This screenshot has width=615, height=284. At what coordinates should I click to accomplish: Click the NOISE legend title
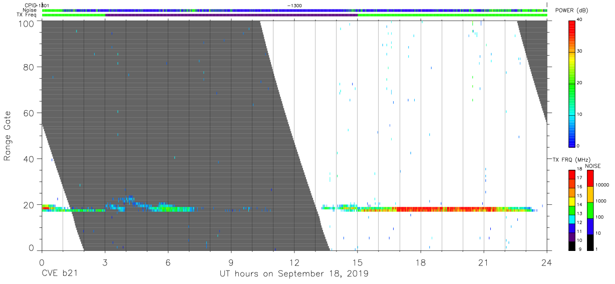click(x=592, y=166)
